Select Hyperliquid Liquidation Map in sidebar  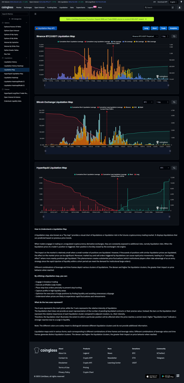13,74
